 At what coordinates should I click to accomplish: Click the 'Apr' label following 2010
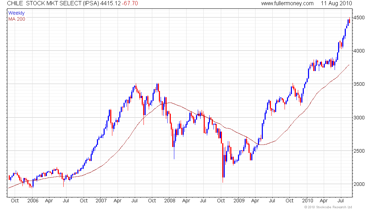pyautogui.click(x=324, y=201)
